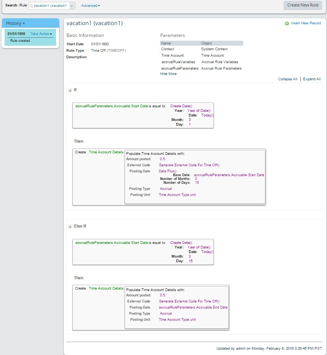This screenshot has height=355, width=327.
Task: Collapse the Else If block with its minus icon
Action: pyautogui.click(x=70, y=226)
